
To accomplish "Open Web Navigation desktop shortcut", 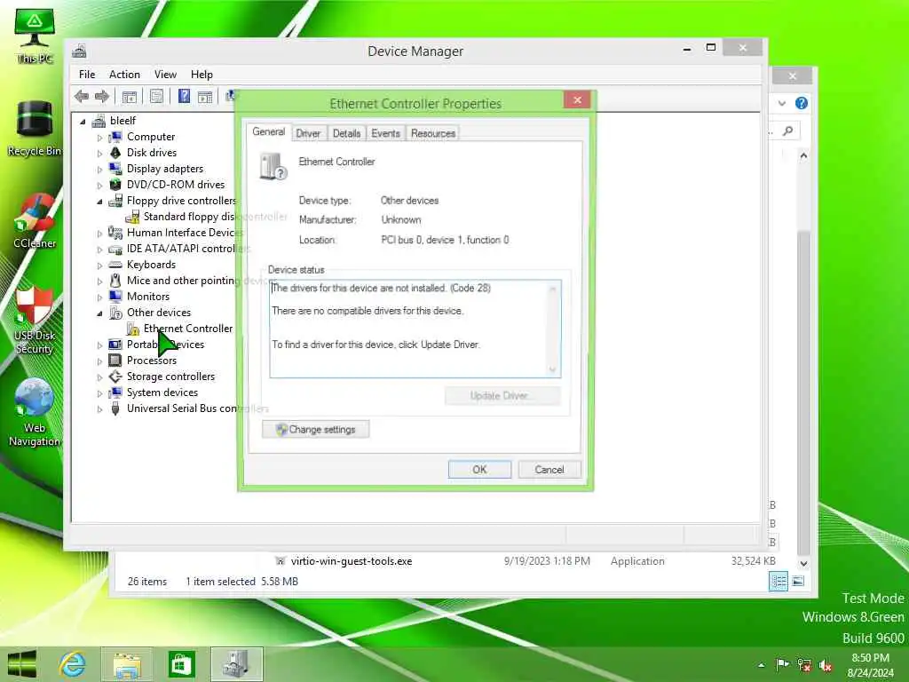I will tap(35, 412).
